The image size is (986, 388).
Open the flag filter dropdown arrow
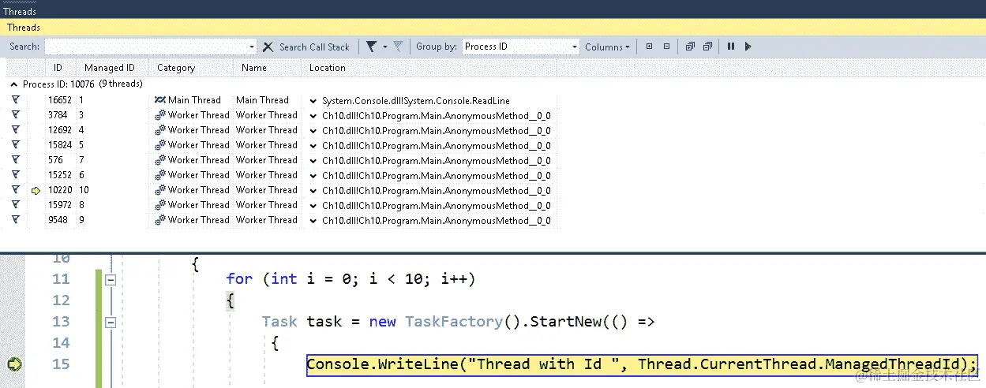click(x=385, y=47)
